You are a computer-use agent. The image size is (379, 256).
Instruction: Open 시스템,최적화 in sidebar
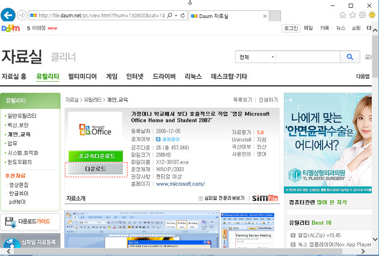coord(23,153)
